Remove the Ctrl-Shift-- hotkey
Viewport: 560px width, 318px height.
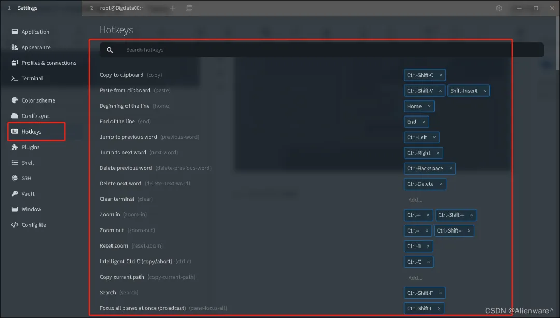click(469, 230)
